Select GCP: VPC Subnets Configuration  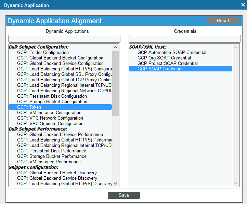click(60, 123)
